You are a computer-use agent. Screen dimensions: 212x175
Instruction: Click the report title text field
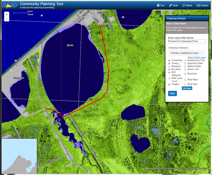[x=187, y=41]
